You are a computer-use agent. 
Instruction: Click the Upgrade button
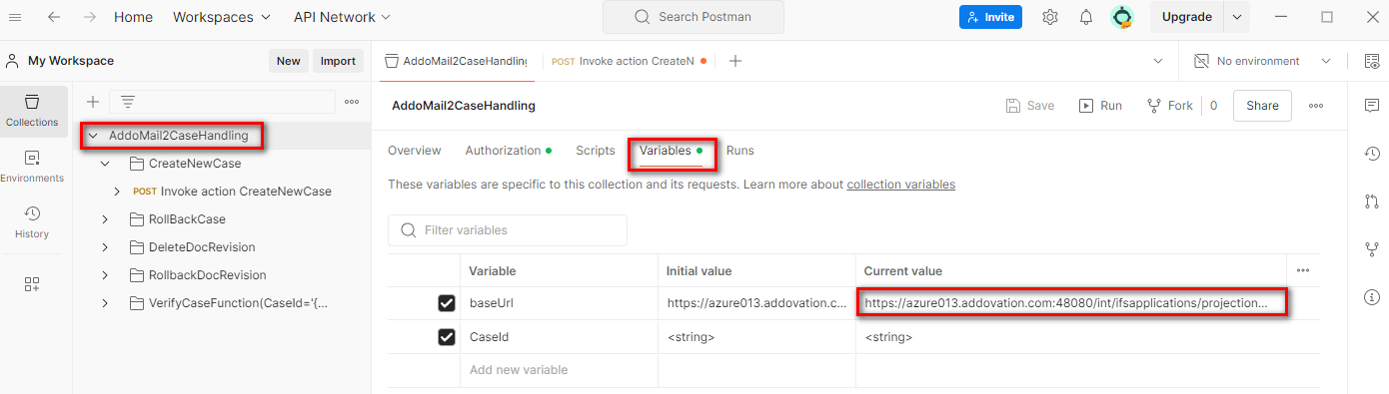[1187, 17]
